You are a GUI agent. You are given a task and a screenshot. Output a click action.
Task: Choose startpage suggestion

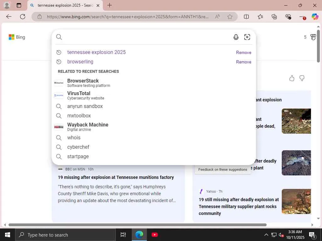(x=153, y=156)
